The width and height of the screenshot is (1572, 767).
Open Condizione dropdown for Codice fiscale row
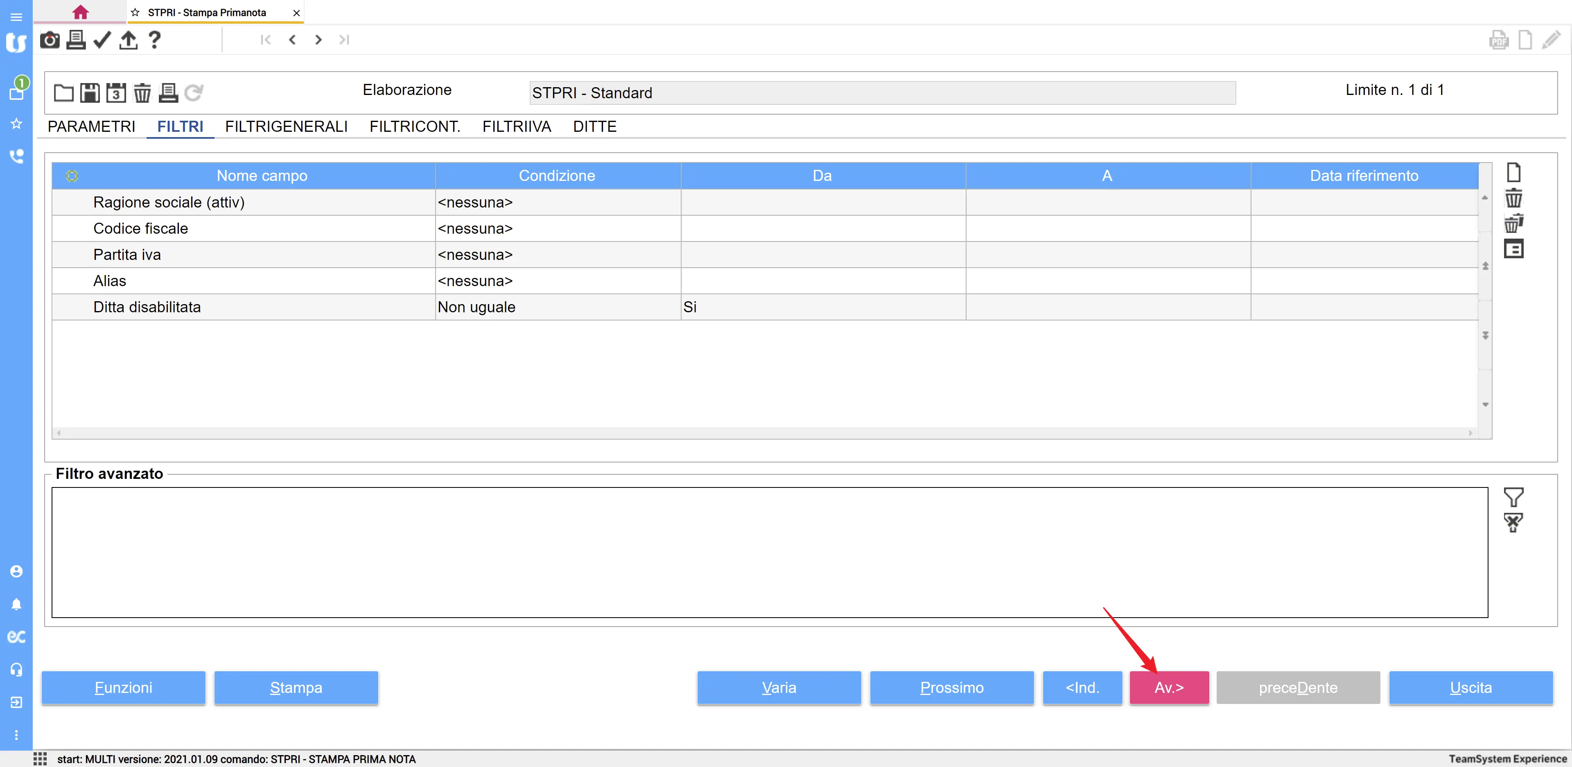click(557, 229)
